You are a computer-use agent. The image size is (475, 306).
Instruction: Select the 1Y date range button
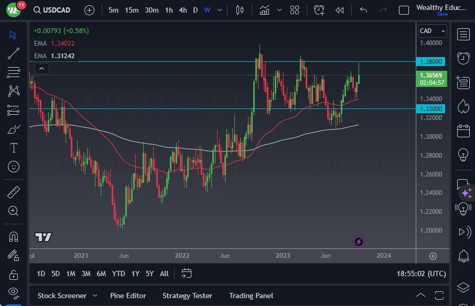click(135, 274)
